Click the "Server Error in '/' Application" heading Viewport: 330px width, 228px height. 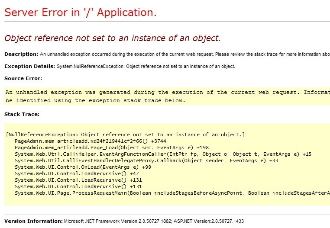[x=81, y=13]
